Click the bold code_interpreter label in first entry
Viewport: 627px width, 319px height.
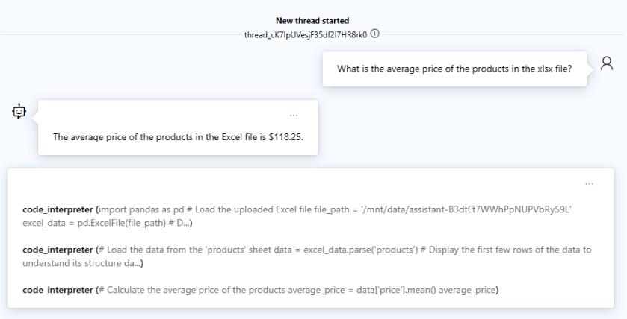[59, 209]
